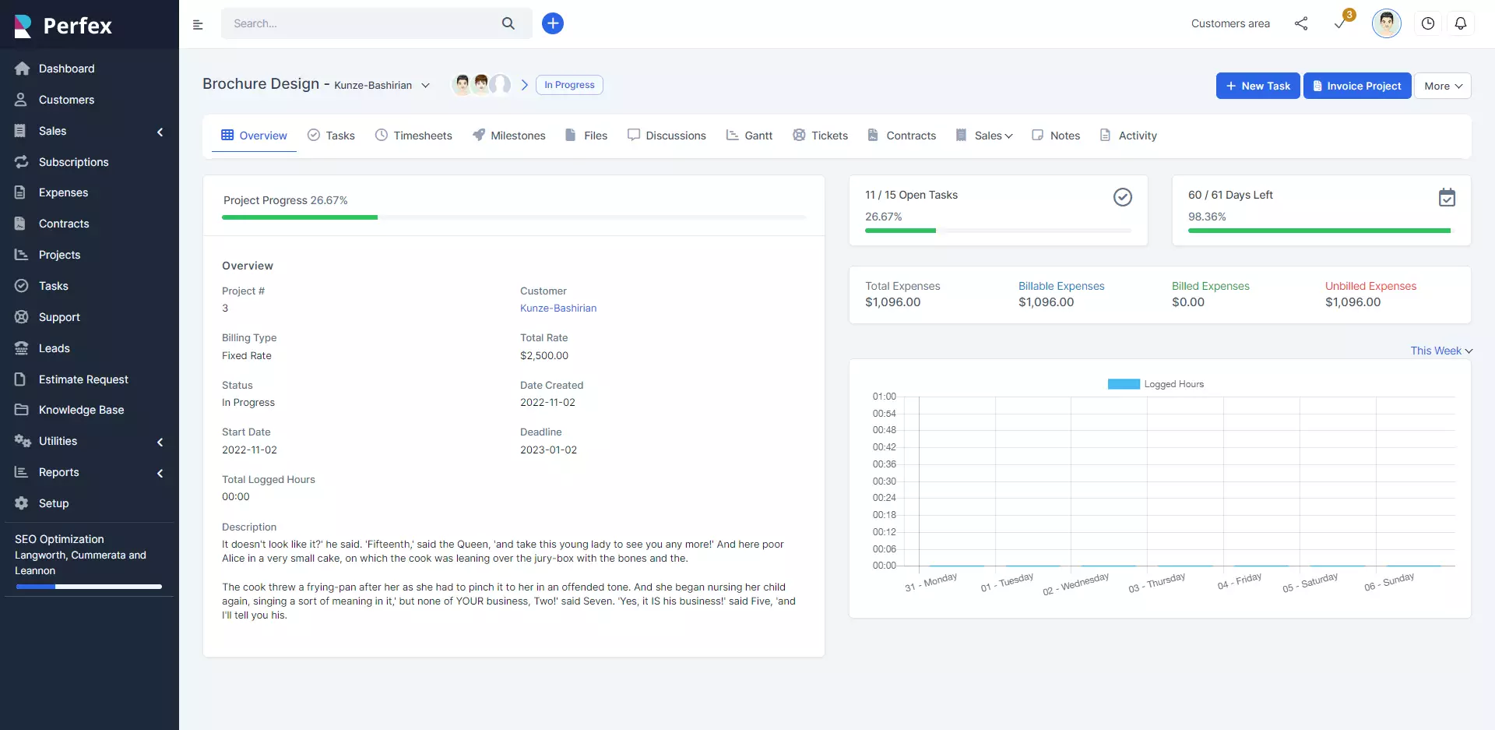Open Tasks from the left sidebar
This screenshot has height=730, width=1495.
click(x=53, y=286)
